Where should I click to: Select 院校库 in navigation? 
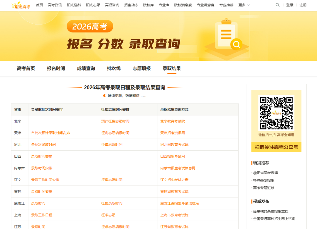(x=149, y=5)
